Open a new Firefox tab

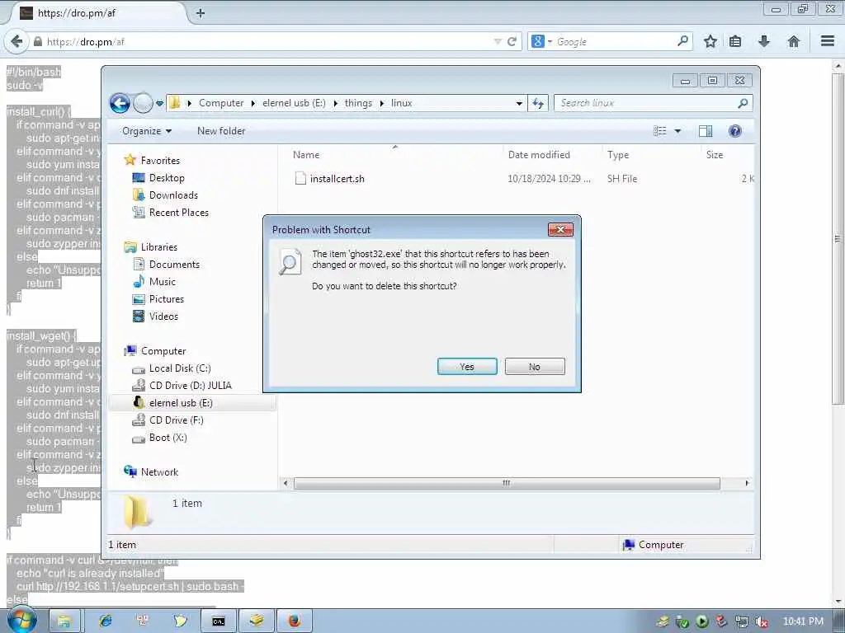pyautogui.click(x=201, y=13)
